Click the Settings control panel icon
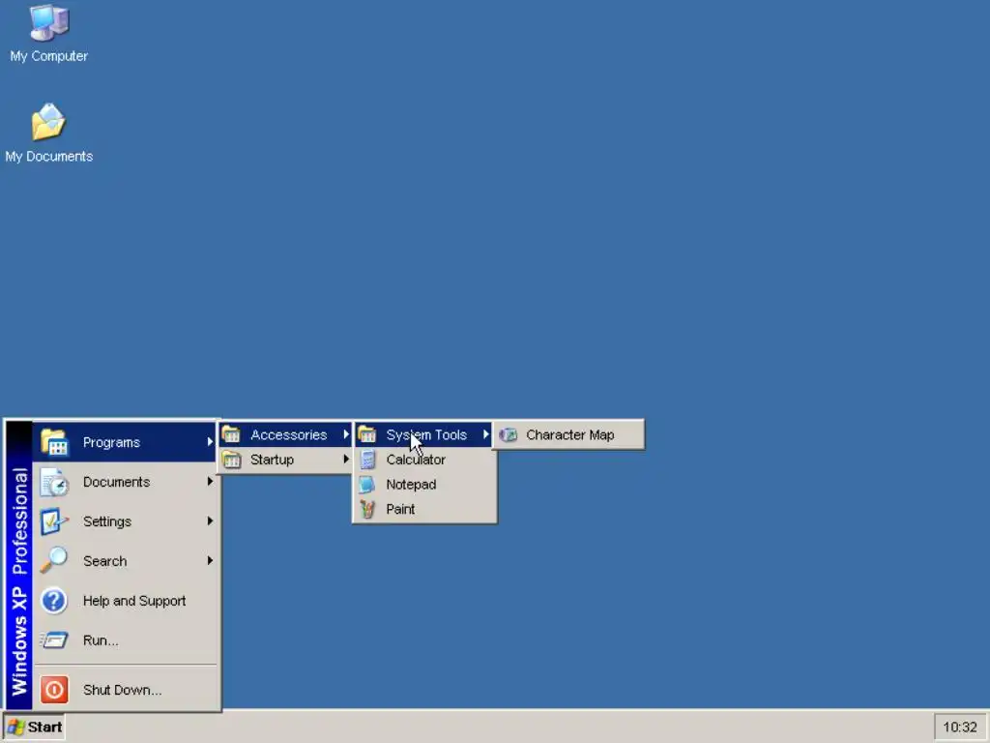Viewport: 990px width, 743px height. (x=54, y=521)
